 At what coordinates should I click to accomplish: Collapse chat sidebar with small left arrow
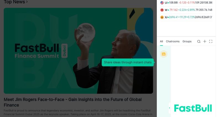tap(170, 108)
